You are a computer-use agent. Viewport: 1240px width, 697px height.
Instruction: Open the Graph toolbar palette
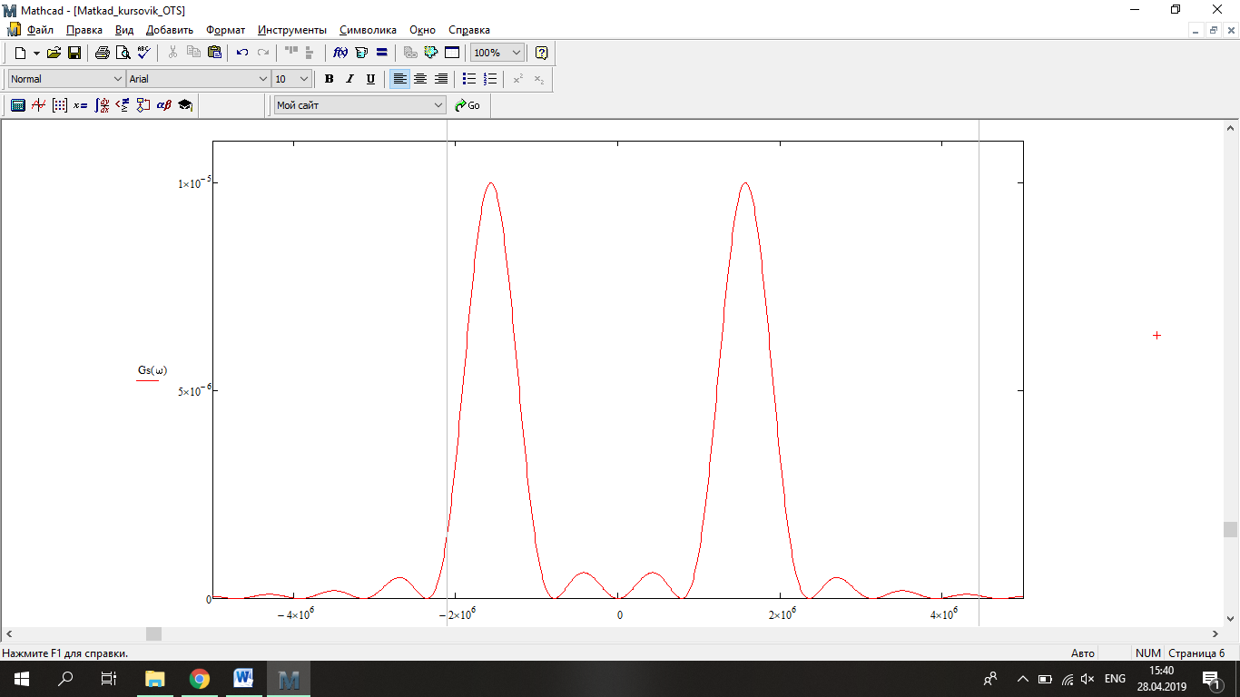(x=38, y=105)
